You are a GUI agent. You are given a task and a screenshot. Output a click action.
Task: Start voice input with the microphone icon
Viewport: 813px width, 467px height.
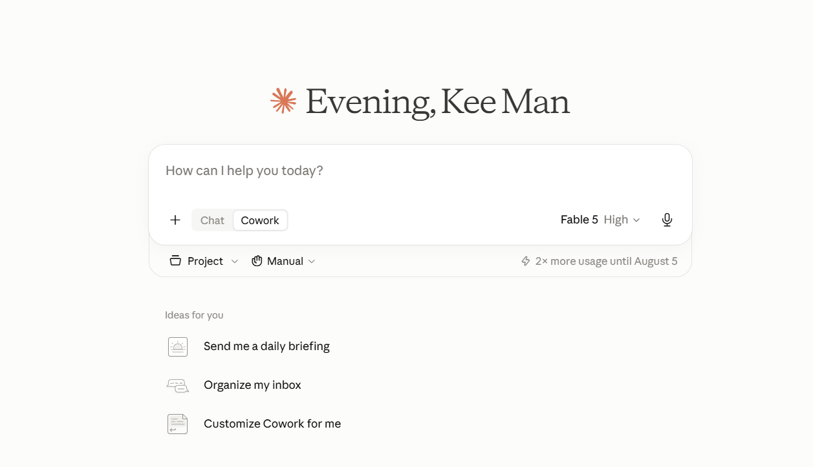click(x=667, y=220)
